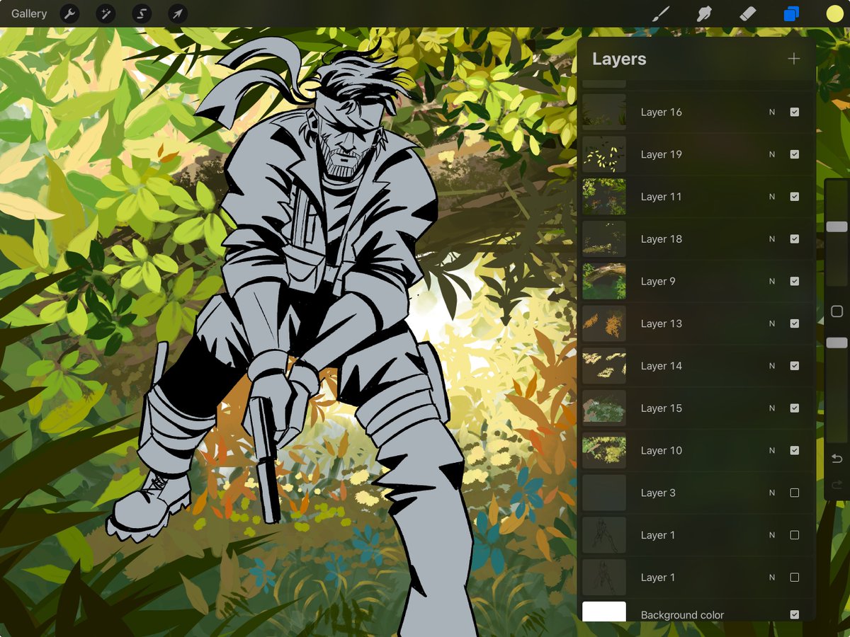Expand blend mode N of Layer 18
Viewport: 850px width, 637px height.
(772, 239)
